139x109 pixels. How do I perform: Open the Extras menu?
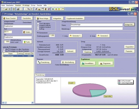click(33, 5)
